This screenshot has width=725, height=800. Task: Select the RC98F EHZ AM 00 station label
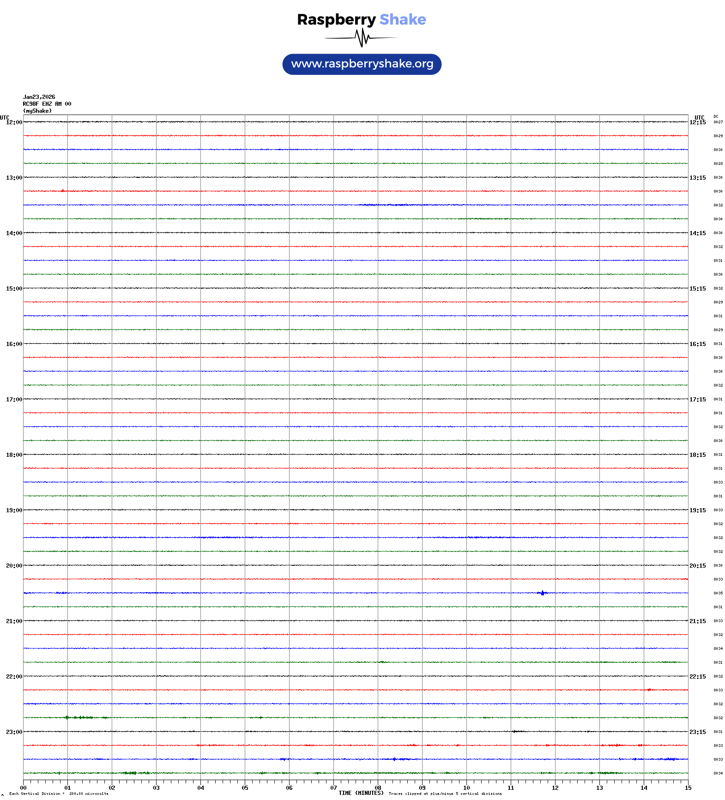pyautogui.click(x=47, y=104)
